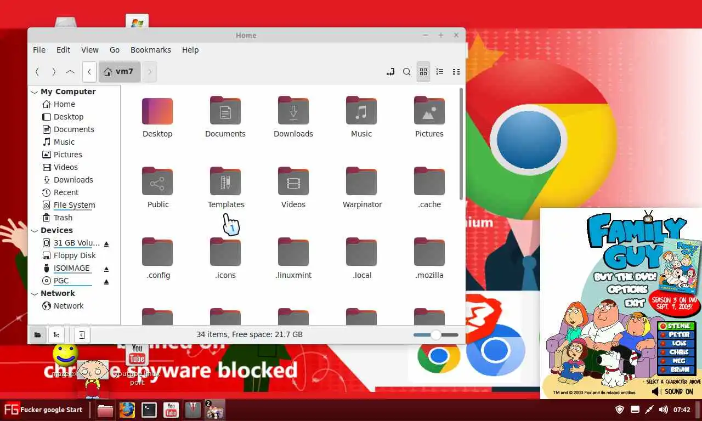Select the Documents folder icon

pyautogui.click(x=225, y=111)
